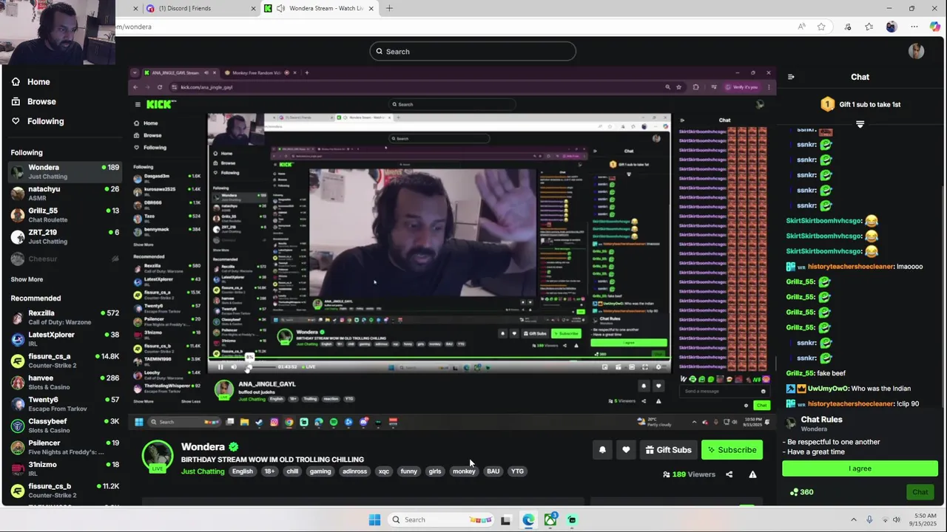Click the BAU tag
947x532 pixels.
pos(493,471)
